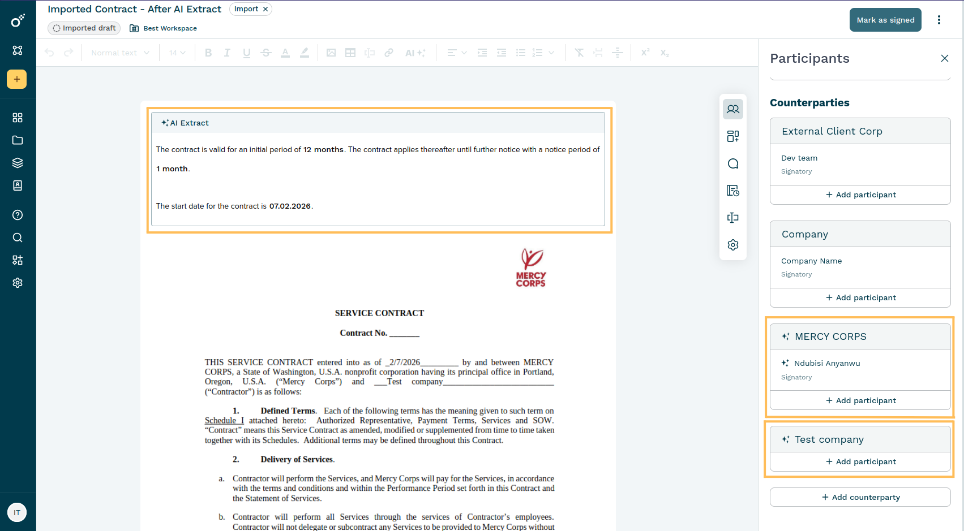The width and height of the screenshot is (964, 531).
Task: Add participant to Test company
Action: click(x=860, y=461)
